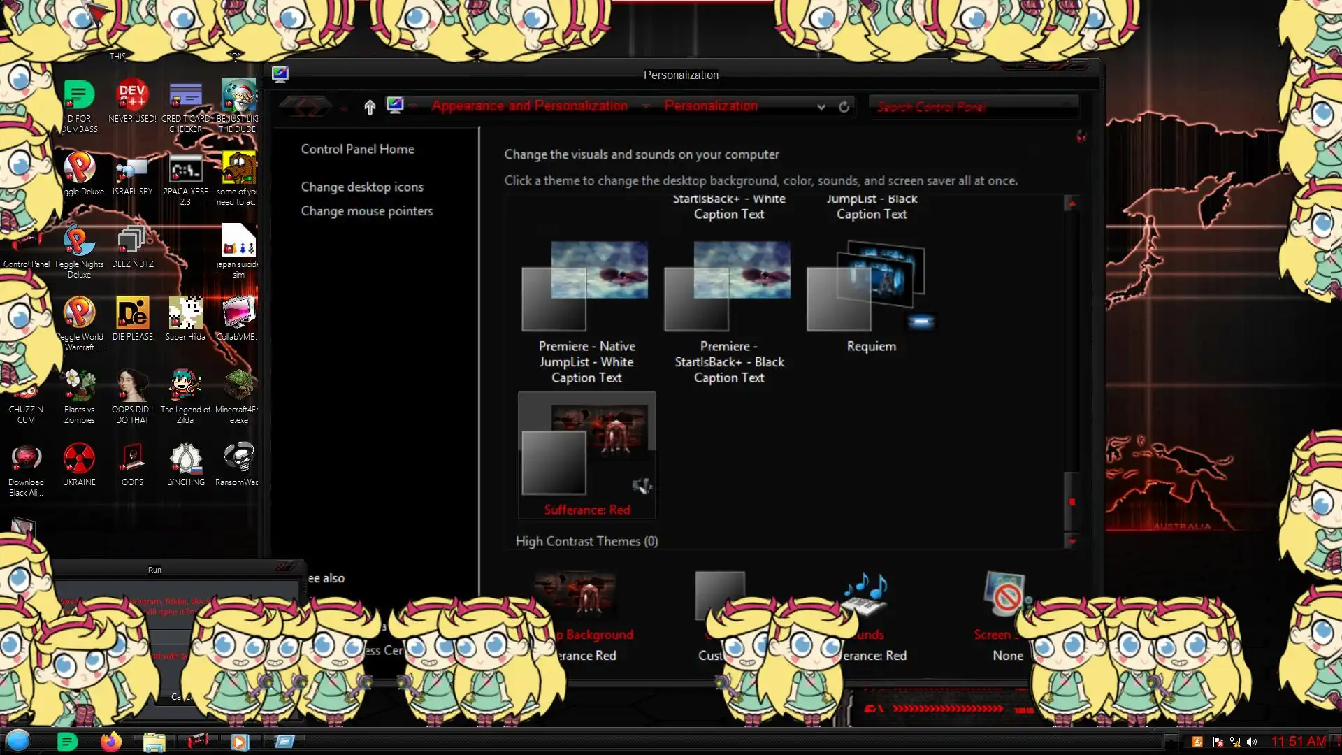Open the Control Panel Home link
The image size is (1342, 755).
tap(357, 149)
